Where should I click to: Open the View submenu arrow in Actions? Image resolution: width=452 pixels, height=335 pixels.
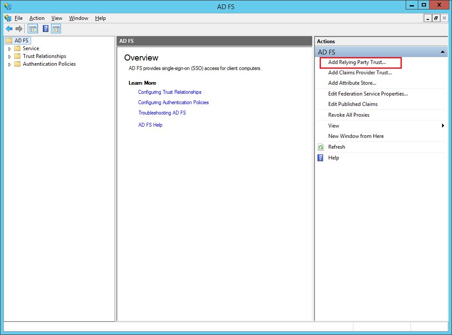(443, 126)
